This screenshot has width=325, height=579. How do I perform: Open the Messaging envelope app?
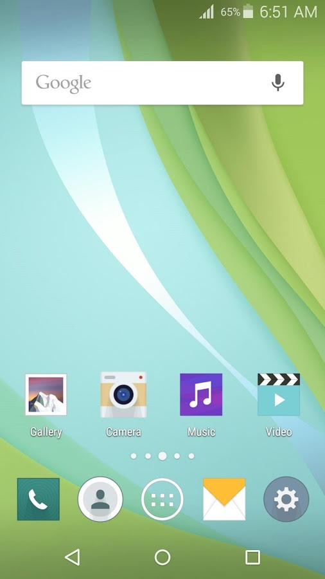[224, 499]
